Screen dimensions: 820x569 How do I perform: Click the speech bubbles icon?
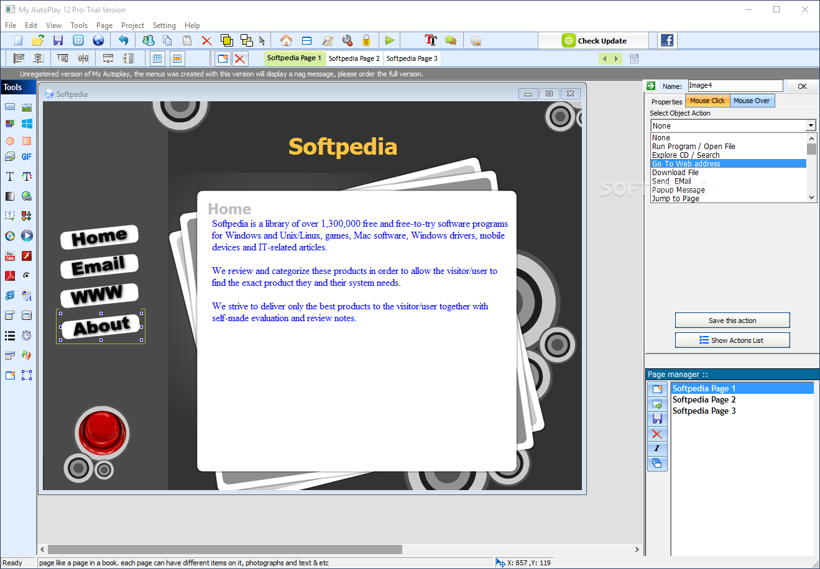451,40
